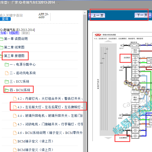The image size is (152, 152).
Task: Select 第二章 线束图 chapter
Action: tap(14, 47)
